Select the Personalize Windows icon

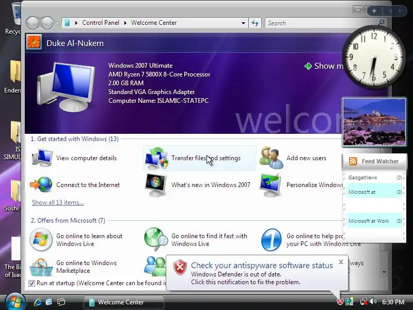[270, 185]
